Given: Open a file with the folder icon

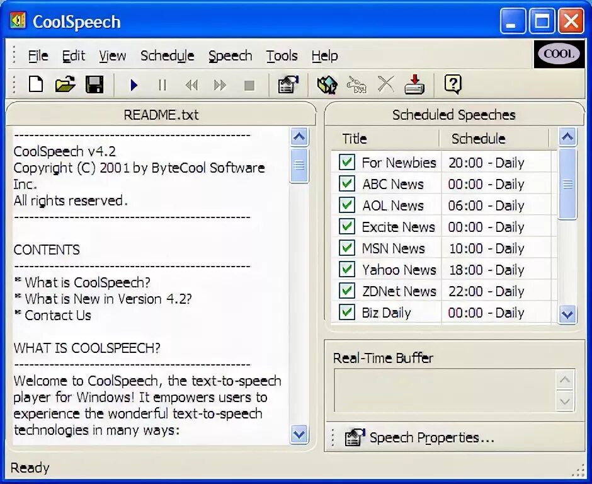Looking at the screenshot, I should coord(65,84).
